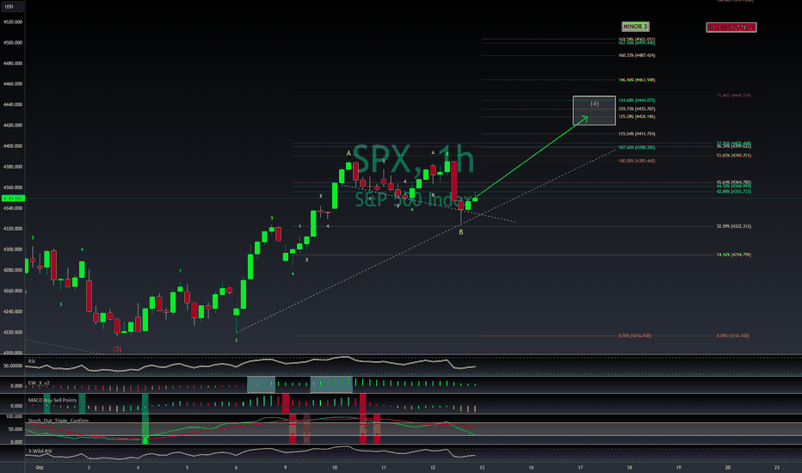The image size is (802, 473).
Task: Select the 24.12% (4294.799) retracement label
Action: 733,255
